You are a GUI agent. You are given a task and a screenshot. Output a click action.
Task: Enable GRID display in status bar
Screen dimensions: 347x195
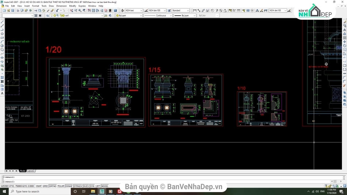pyautogui.click(x=45, y=186)
